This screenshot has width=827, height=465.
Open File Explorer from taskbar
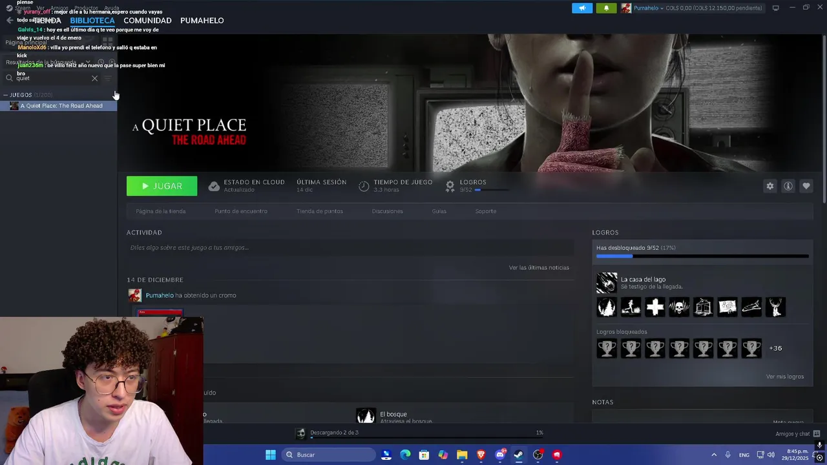(x=462, y=455)
